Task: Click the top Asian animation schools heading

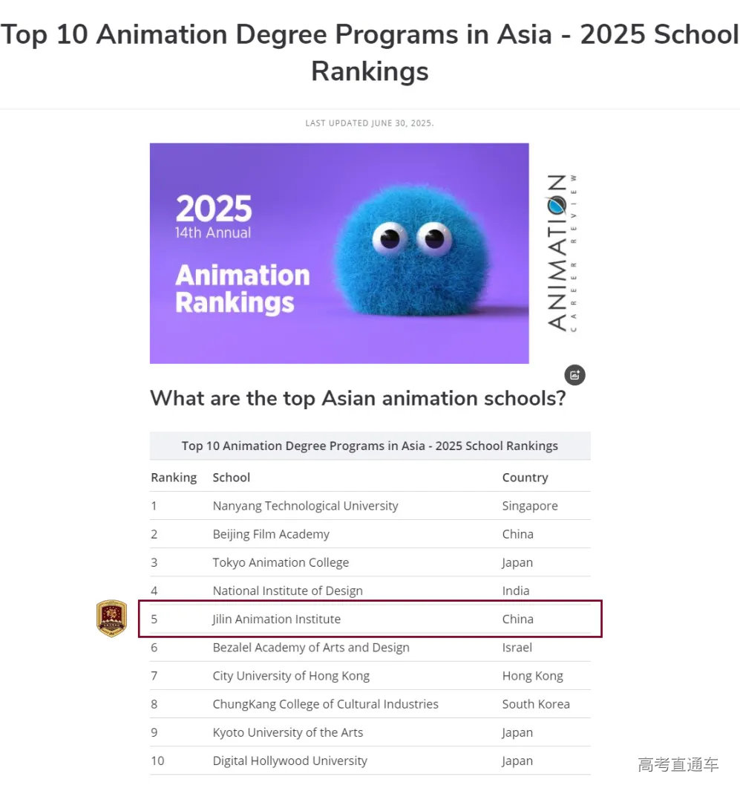Action: [x=358, y=398]
